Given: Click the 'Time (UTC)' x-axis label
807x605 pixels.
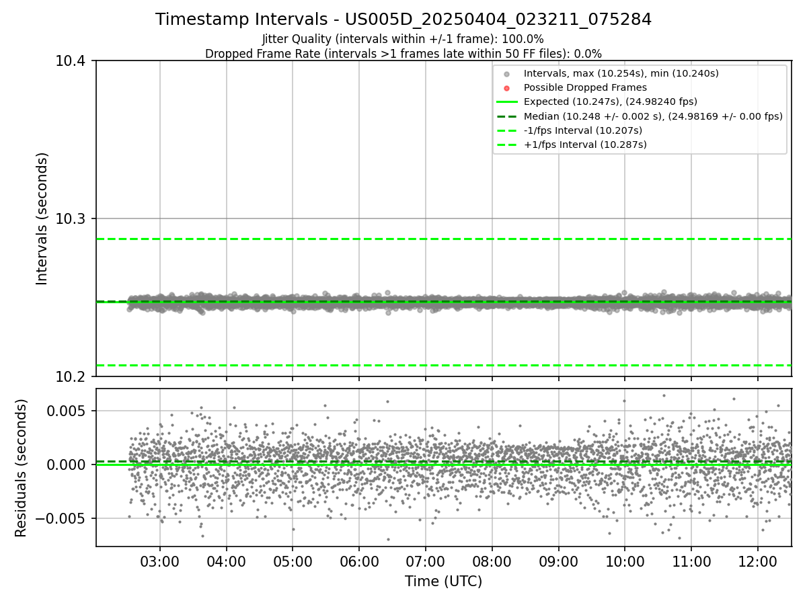Looking at the screenshot, I should tap(443, 581).
